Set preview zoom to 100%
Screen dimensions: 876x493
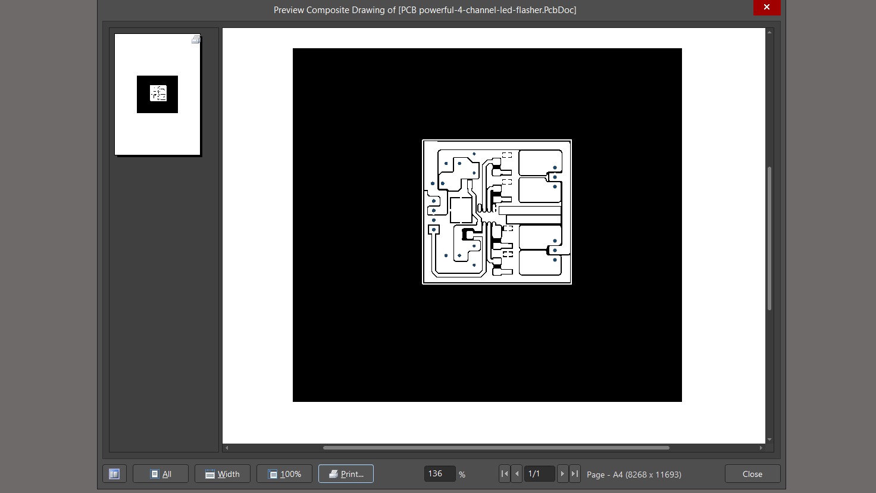[x=284, y=474]
